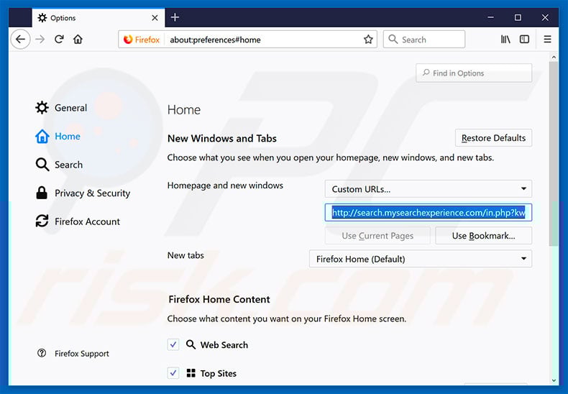Open the homepage via the house icon
This screenshot has height=394, width=568.
78,39
